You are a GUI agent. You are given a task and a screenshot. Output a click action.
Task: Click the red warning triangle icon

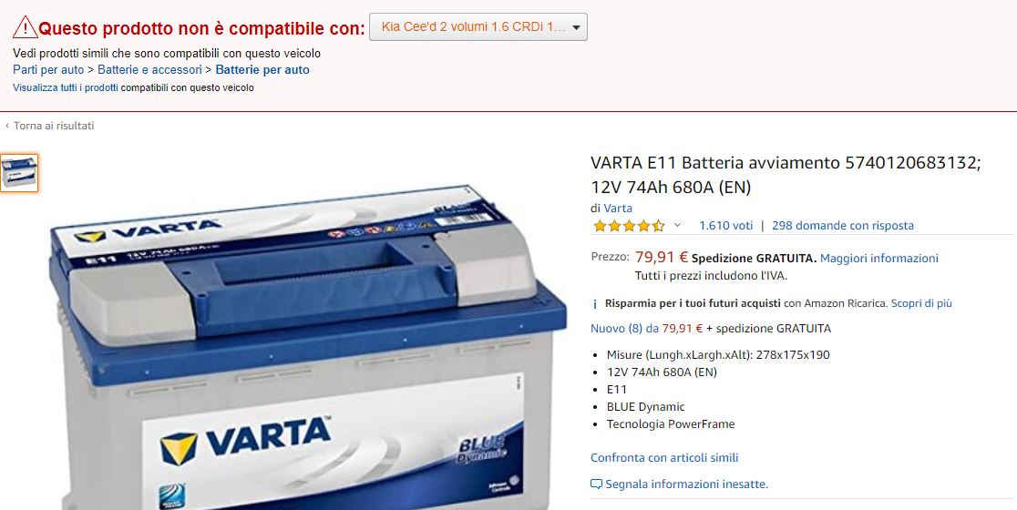[x=26, y=27]
